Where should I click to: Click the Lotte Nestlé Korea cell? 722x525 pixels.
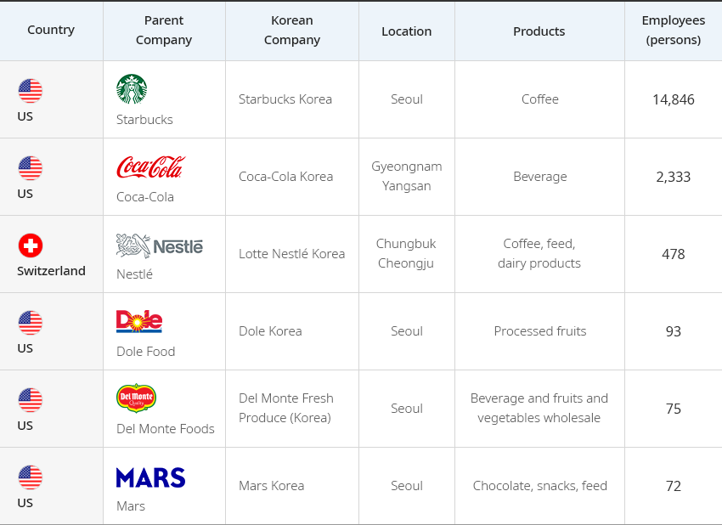(x=292, y=254)
